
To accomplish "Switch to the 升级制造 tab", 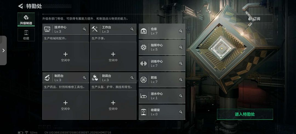I will point(26,19).
